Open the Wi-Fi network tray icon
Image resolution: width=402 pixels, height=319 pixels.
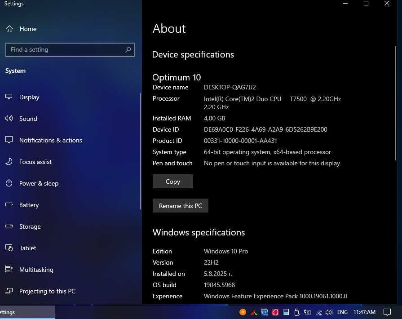pos(319,312)
